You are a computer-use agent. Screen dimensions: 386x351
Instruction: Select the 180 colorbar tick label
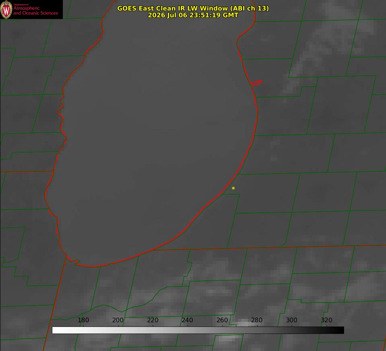pos(83,320)
